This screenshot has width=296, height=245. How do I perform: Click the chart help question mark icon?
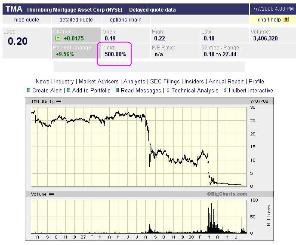[286, 19]
